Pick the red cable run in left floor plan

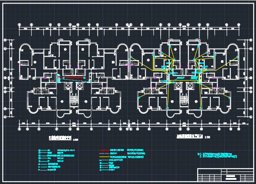(x=74, y=78)
